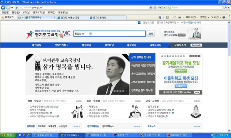Switch to 경기도 부동산 포털 tab
231x138 pixels.
click(73, 18)
